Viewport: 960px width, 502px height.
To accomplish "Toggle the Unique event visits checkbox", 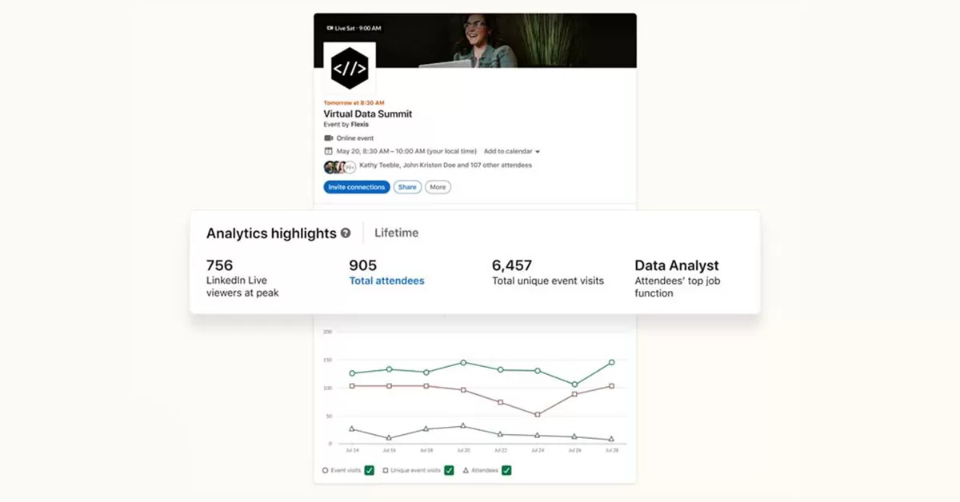I will [449, 471].
